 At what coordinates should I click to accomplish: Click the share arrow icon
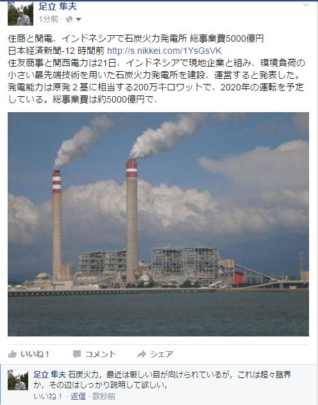pos(142,354)
